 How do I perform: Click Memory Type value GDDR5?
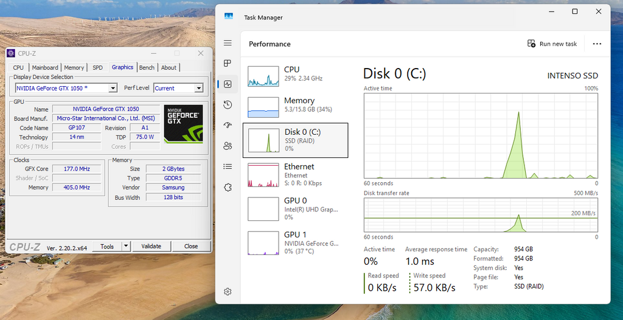[173, 178]
